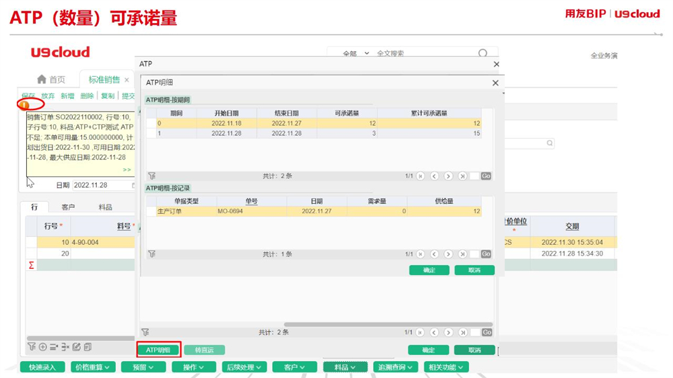Image resolution: width=673 pixels, height=378 pixels.
Task: Click 删除 in the top toolbar
Action: [x=87, y=96]
